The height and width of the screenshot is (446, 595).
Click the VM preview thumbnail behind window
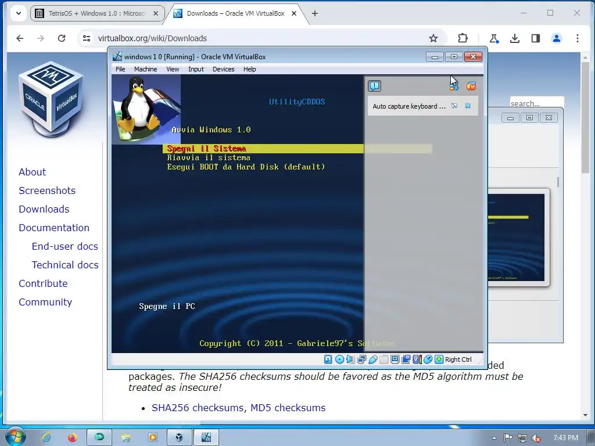(518, 238)
